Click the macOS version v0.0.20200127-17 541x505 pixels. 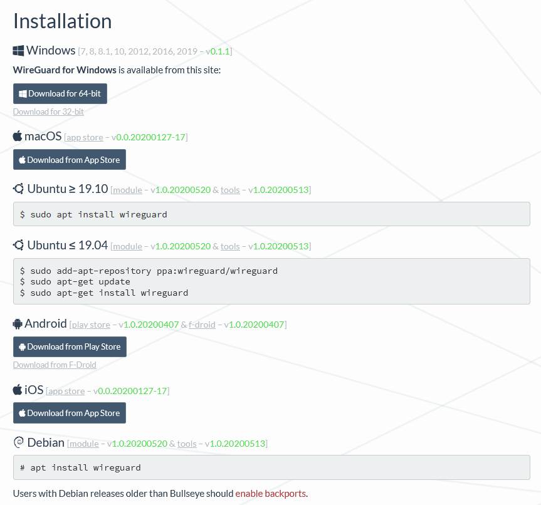point(149,137)
